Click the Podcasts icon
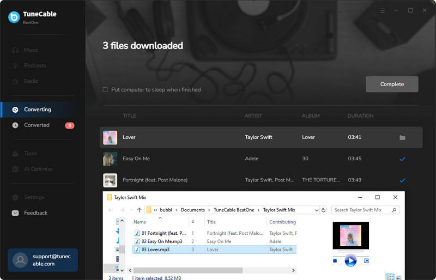Image resolution: width=436 pixels, height=280 pixels. [x=15, y=66]
